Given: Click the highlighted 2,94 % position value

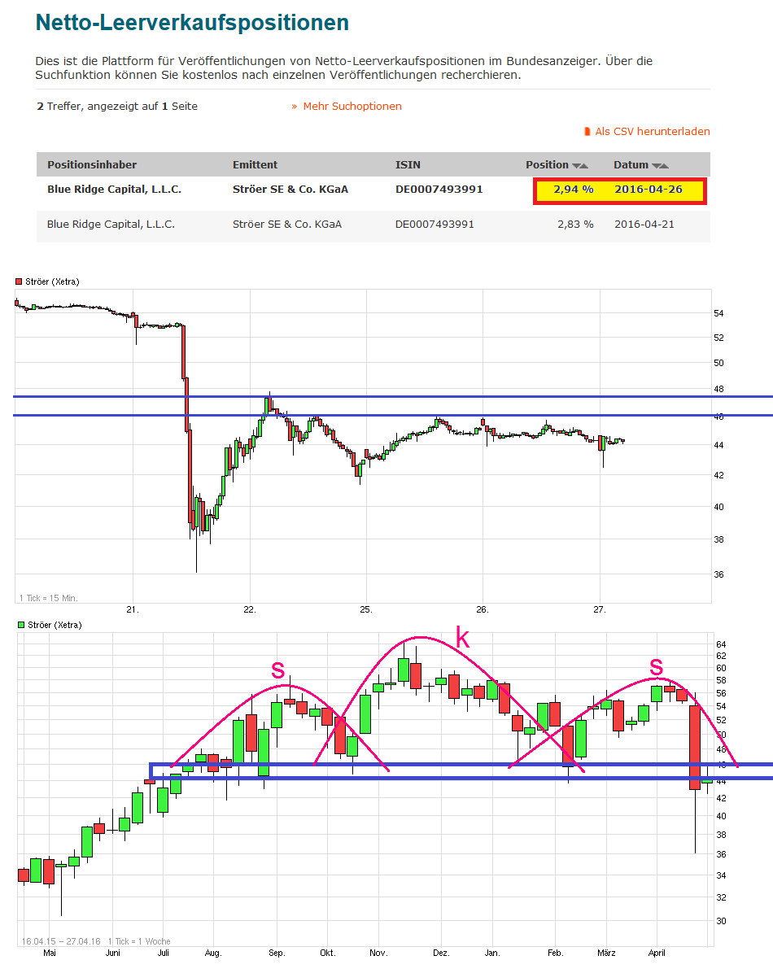Looking at the screenshot, I should click(x=572, y=190).
